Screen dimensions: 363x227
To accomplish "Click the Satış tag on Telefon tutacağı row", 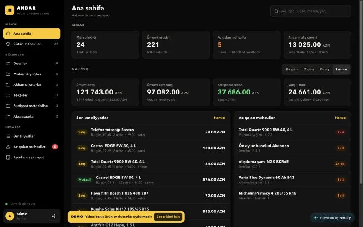I will point(82,132).
